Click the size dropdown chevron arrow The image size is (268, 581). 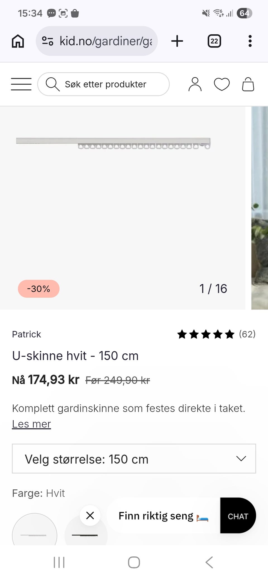pos(241,458)
